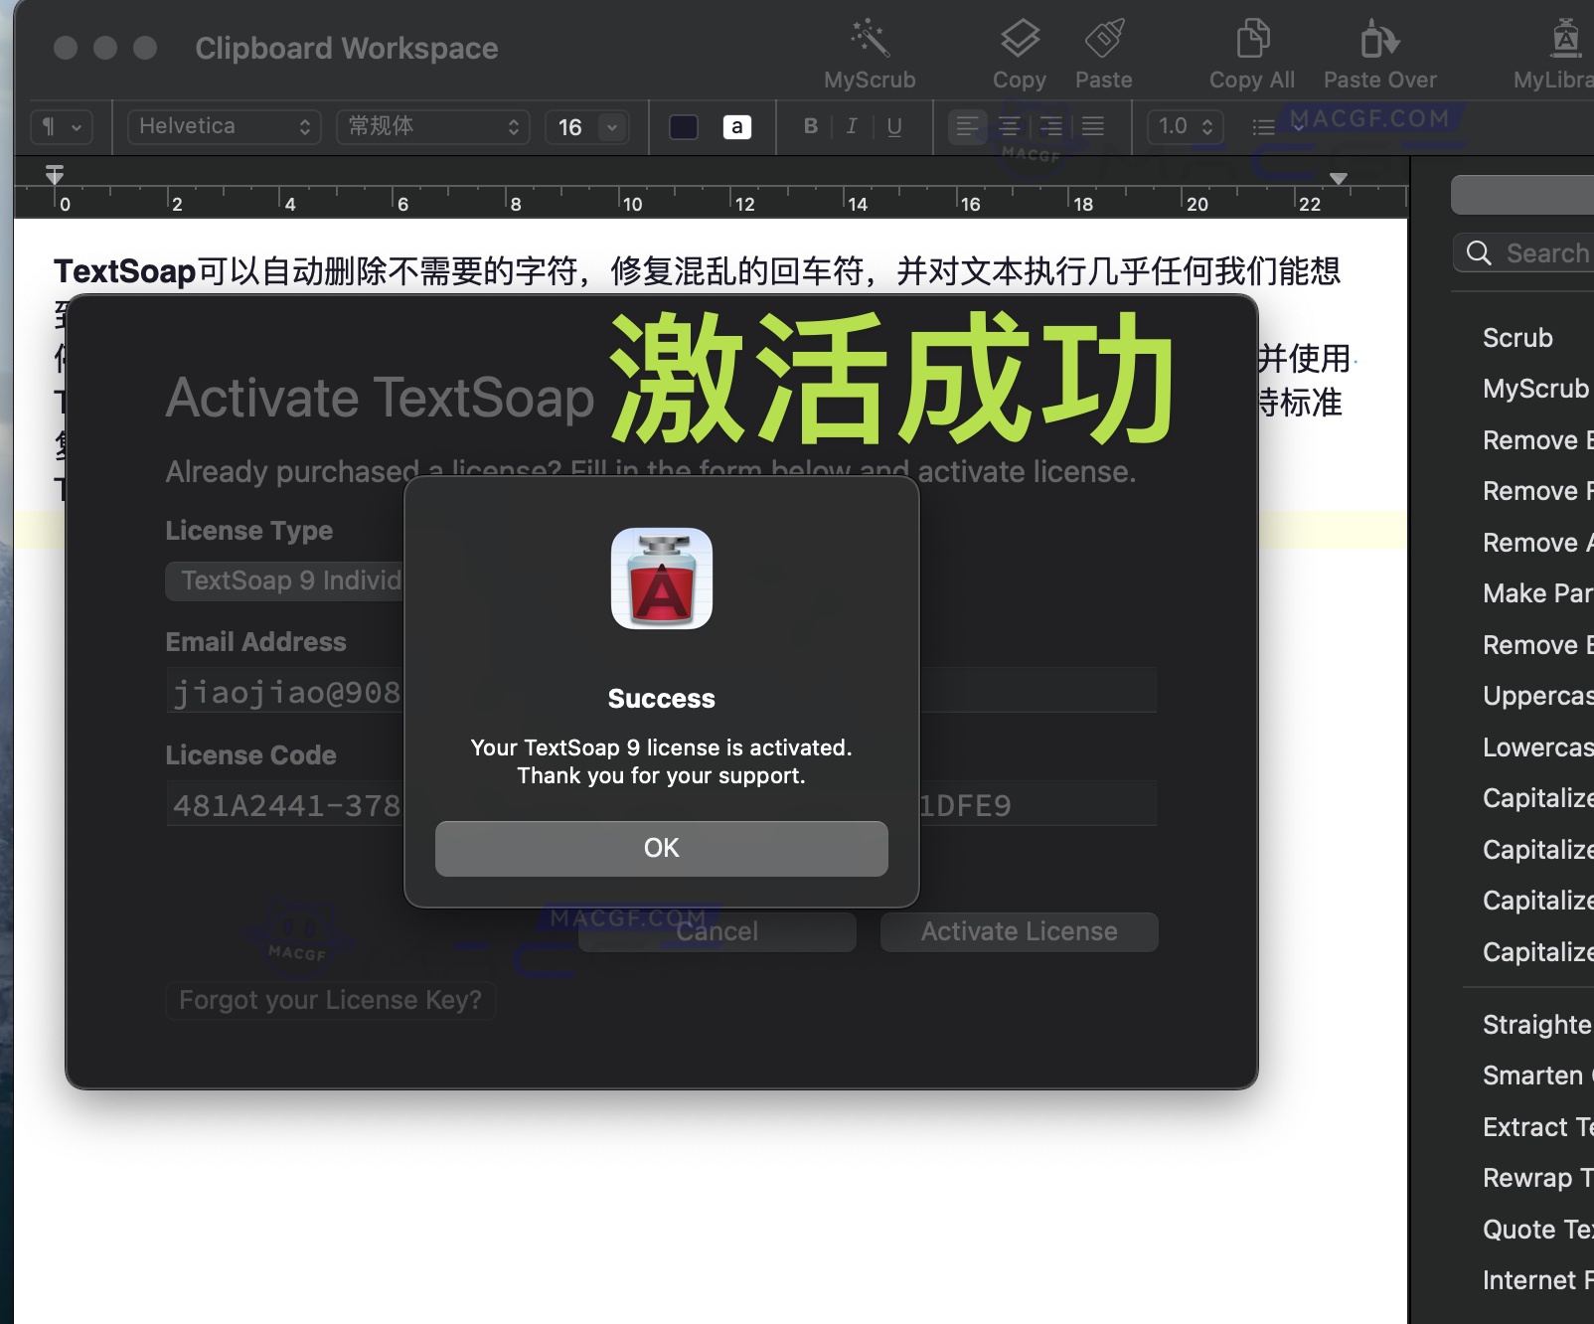
Task: Select the Scrub cleaner in the sidebar
Action: (x=1517, y=338)
